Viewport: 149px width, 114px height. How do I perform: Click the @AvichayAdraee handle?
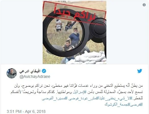(x=35, y=76)
